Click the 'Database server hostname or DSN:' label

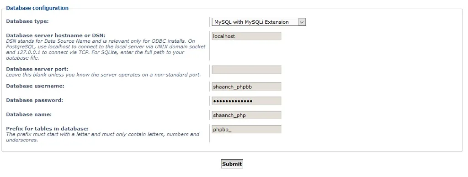coord(55,35)
